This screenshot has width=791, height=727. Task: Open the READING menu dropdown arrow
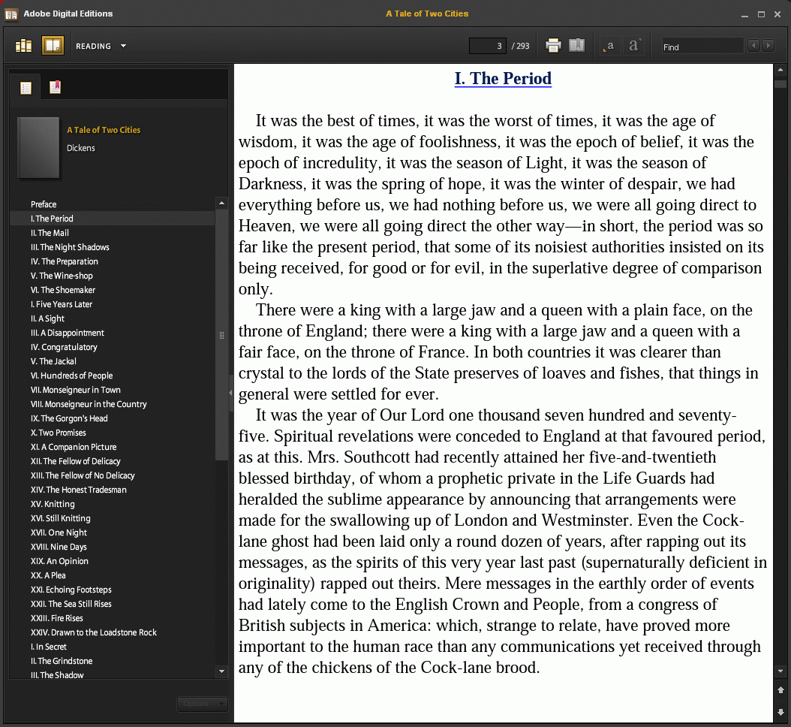[x=123, y=46]
